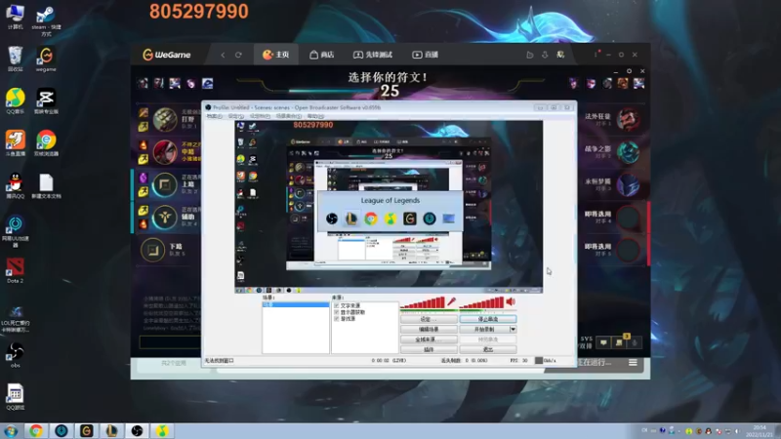Select the obs desktop shortcut
This screenshot has width=781, height=439.
click(15, 355)
